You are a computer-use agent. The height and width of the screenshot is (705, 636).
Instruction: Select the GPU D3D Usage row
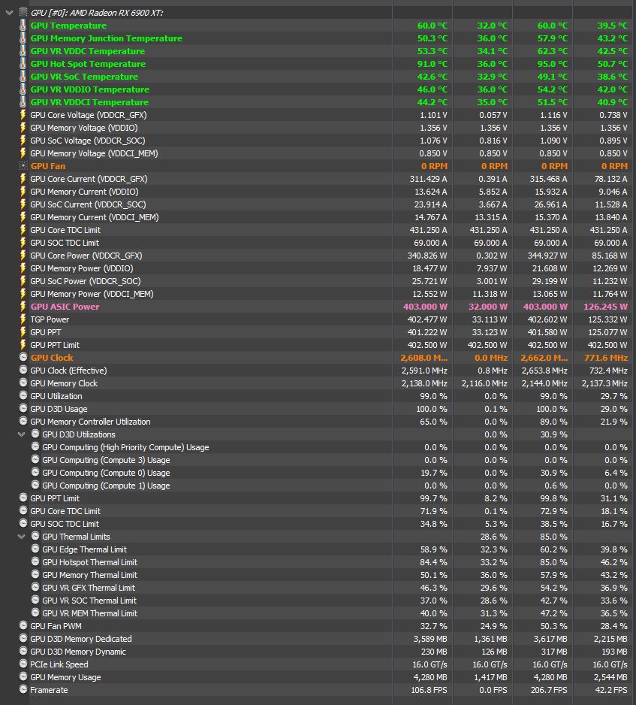[x=59, y=409]
